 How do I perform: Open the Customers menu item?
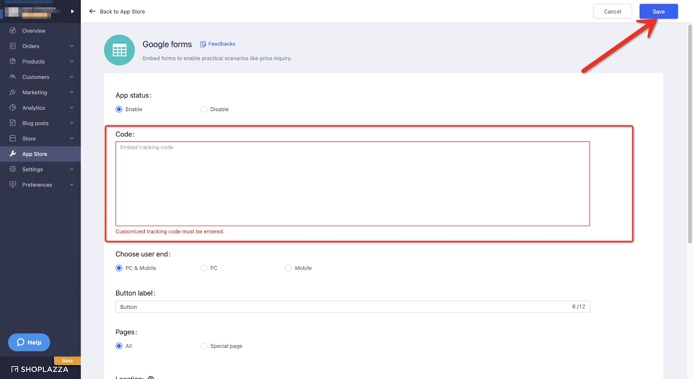40,77
